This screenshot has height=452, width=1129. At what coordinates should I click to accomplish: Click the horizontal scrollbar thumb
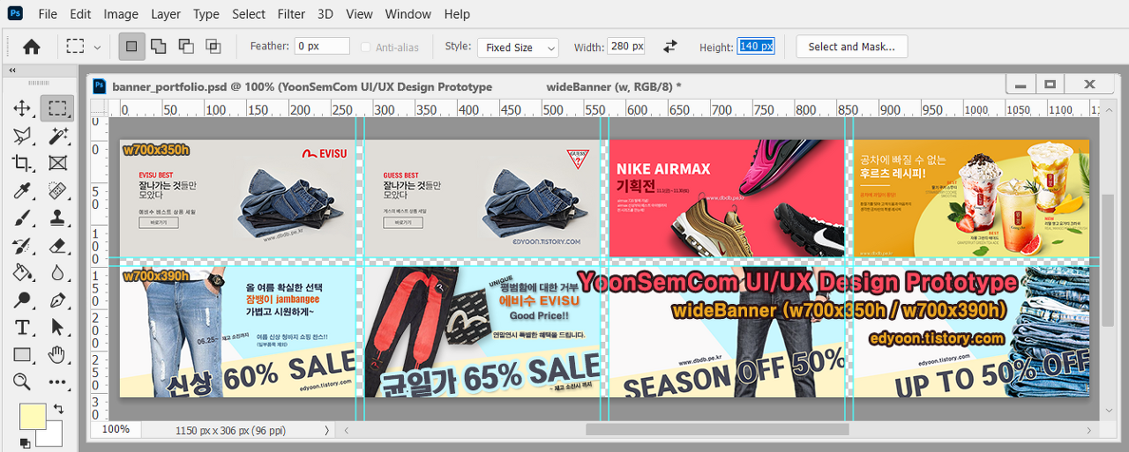(x=717, y=430)
